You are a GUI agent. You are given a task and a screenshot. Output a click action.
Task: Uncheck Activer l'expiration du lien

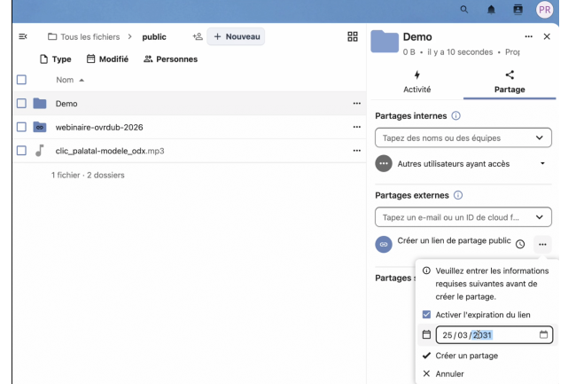(x=426, y=315)
